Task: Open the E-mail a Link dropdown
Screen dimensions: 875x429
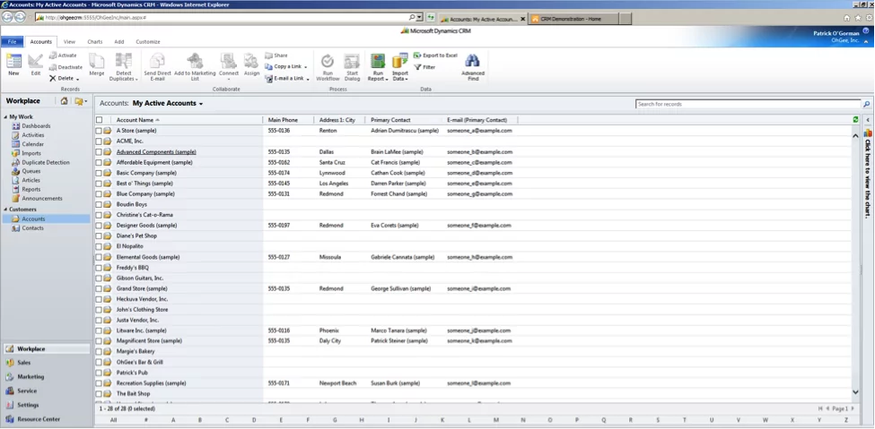Action: (308, 79)
